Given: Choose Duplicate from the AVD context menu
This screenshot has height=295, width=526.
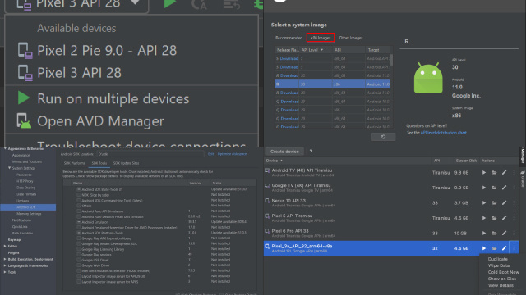Looking at the screenshot, I should (x=498, y=259).
